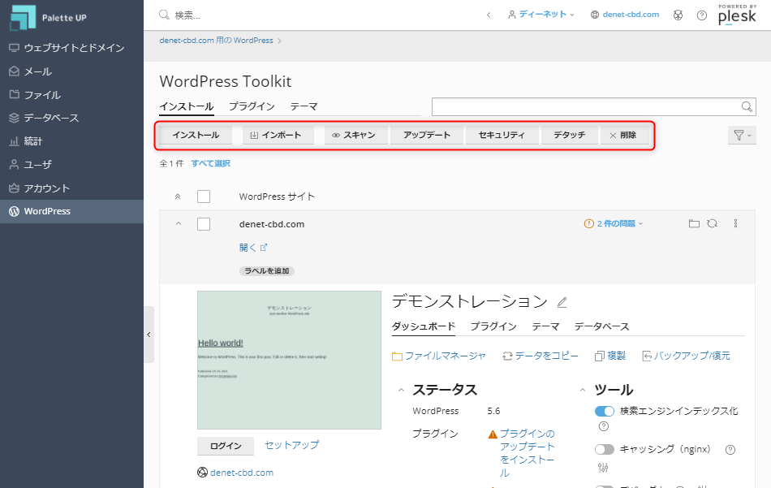This screenshot has height=488, width=771.
Task: Collapse the sidebar with the arrow handle
Action: (x=149, y=335)
